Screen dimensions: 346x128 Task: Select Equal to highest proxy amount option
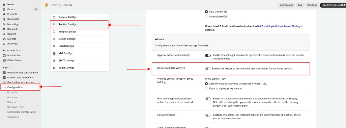[206, 89]
